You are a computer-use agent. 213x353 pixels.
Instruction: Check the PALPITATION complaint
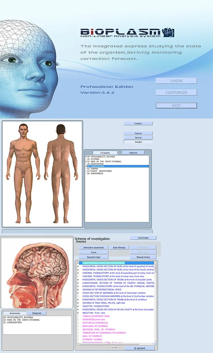[86, 164]
